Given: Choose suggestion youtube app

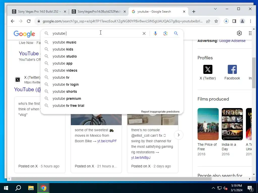Looking at the screenshot, I should tap(112, 64).
